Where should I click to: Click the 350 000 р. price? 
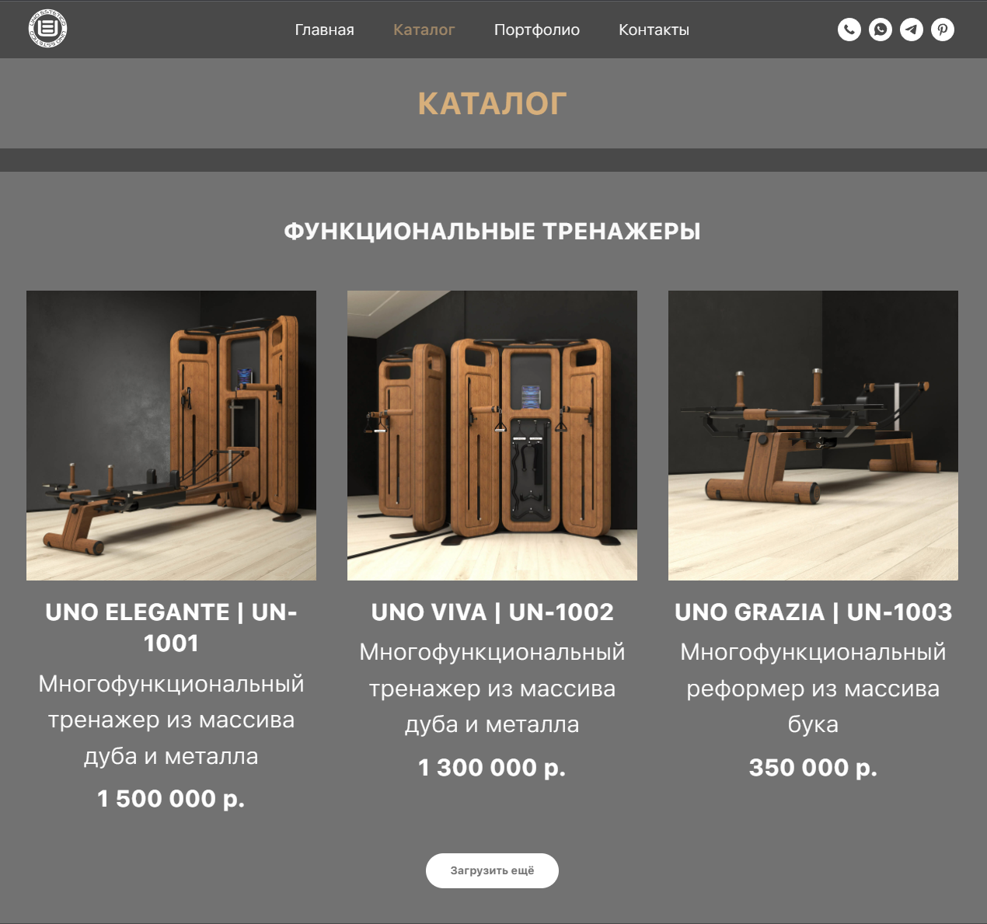tap(813, 768)
